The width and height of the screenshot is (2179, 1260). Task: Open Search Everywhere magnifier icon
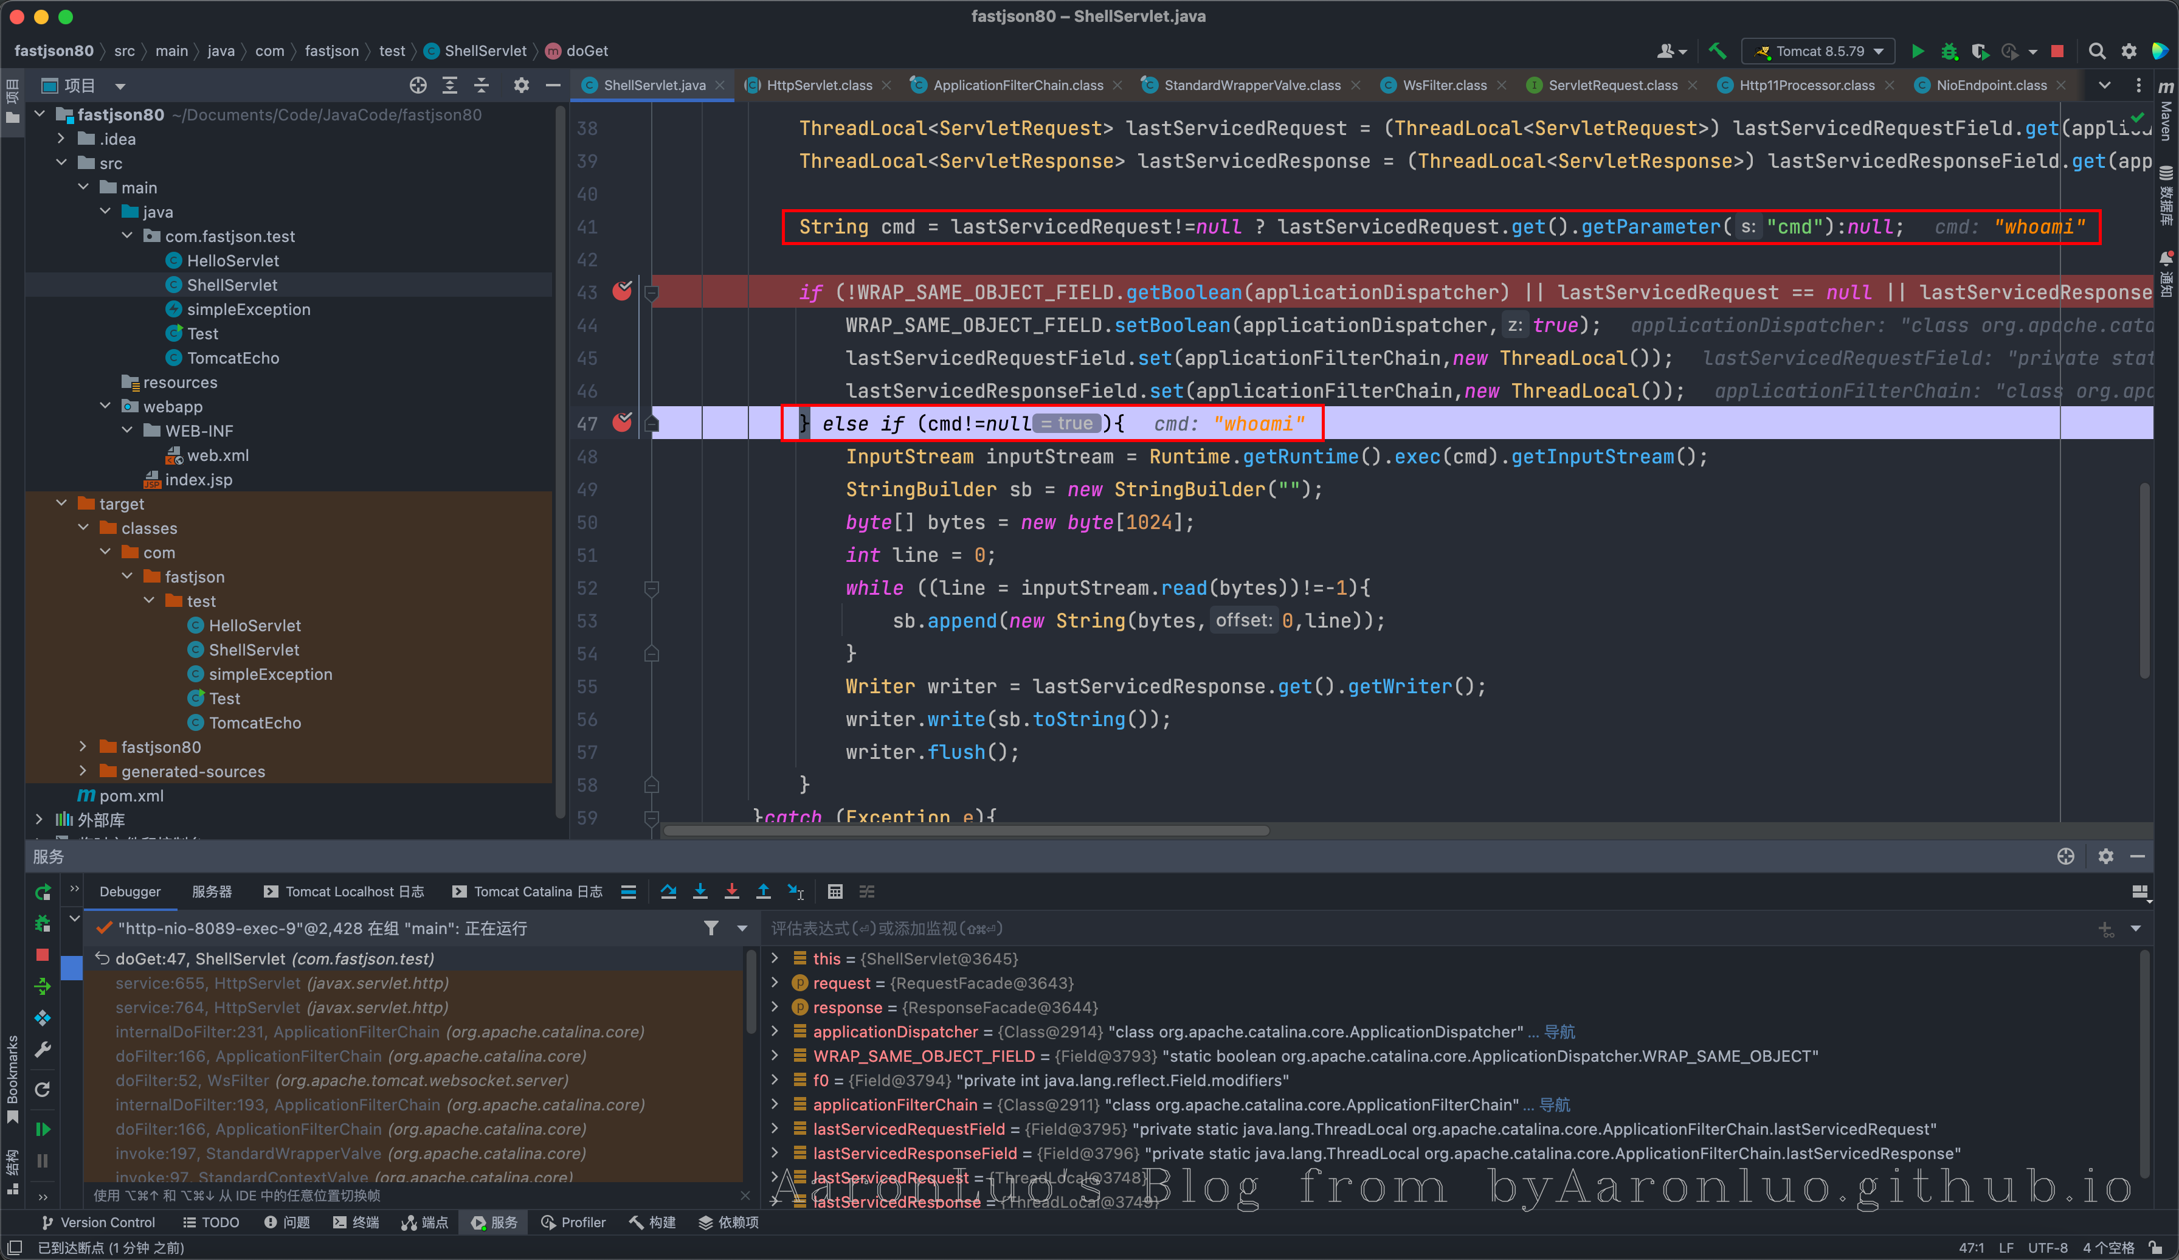[x=2097, y=51]
